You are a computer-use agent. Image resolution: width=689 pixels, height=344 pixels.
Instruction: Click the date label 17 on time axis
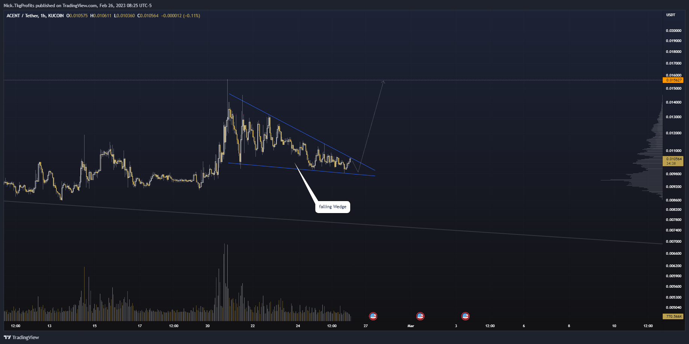coord(140,326)
